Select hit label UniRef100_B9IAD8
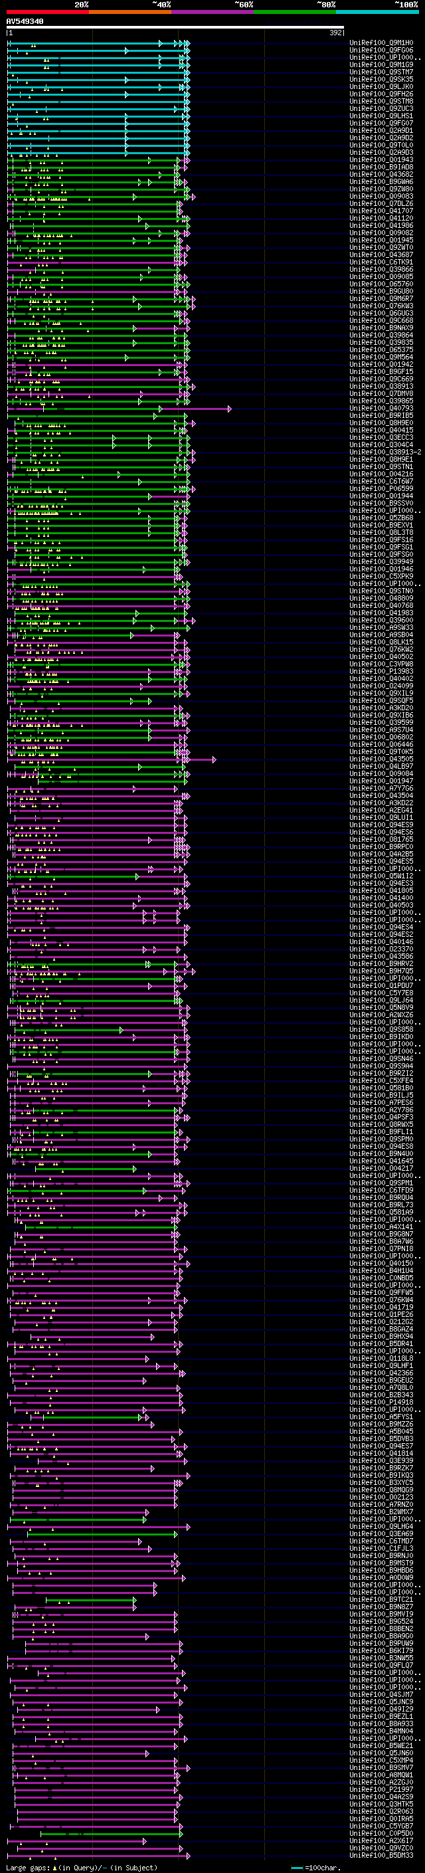 (x=381, y=167)
